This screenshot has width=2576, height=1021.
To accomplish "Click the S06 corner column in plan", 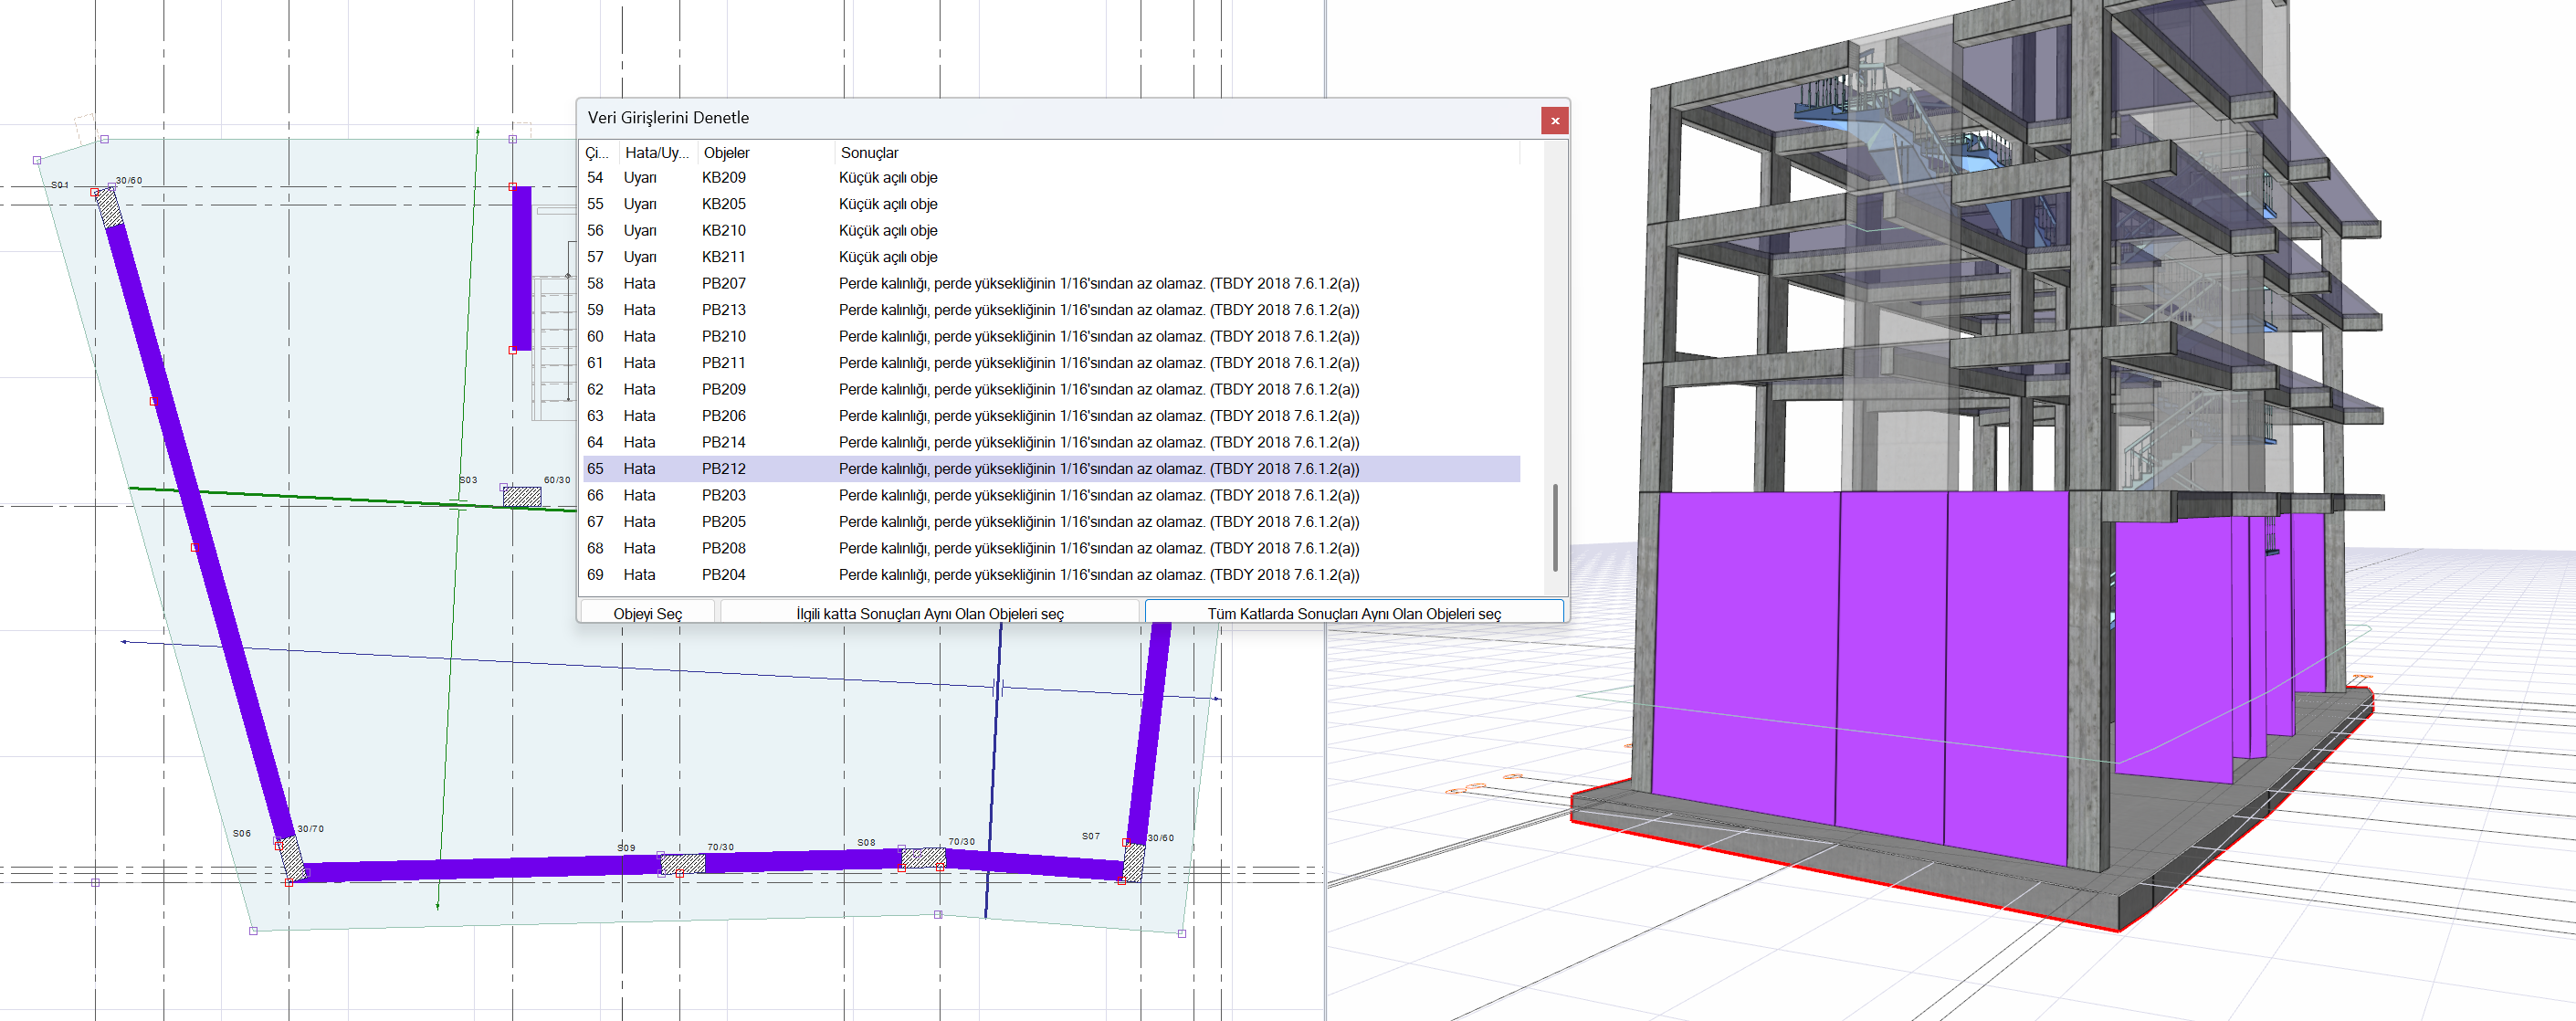I will 291,859.
